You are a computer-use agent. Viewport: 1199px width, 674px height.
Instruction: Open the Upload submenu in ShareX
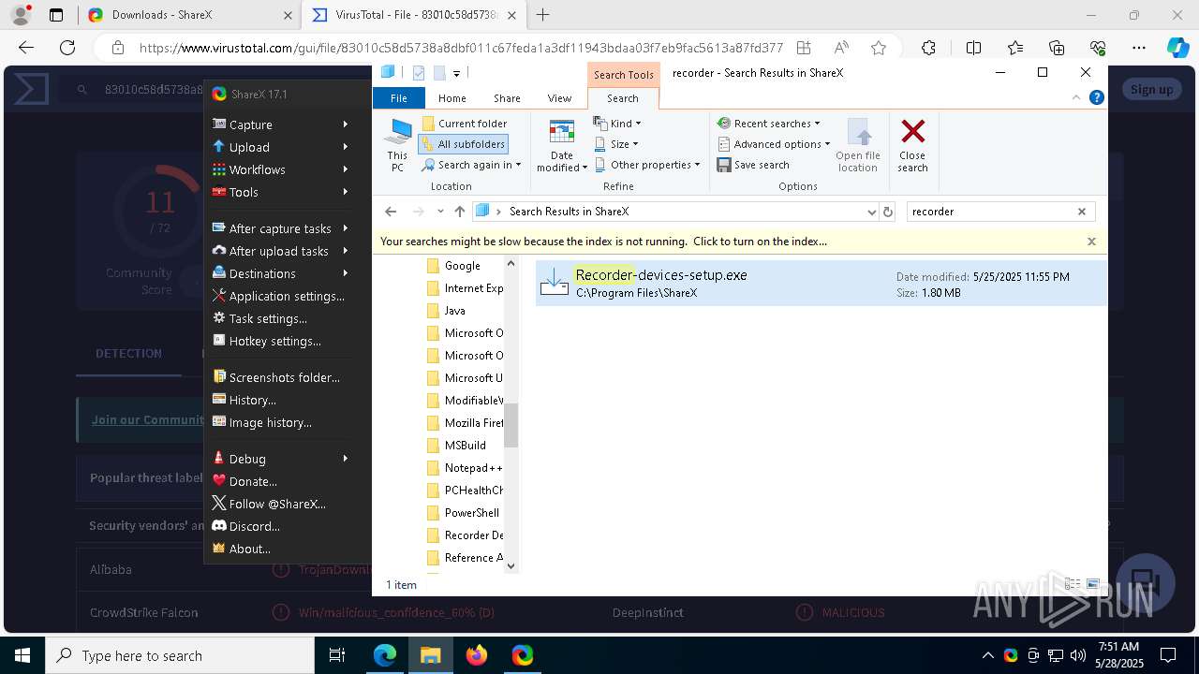pos(278,147)
